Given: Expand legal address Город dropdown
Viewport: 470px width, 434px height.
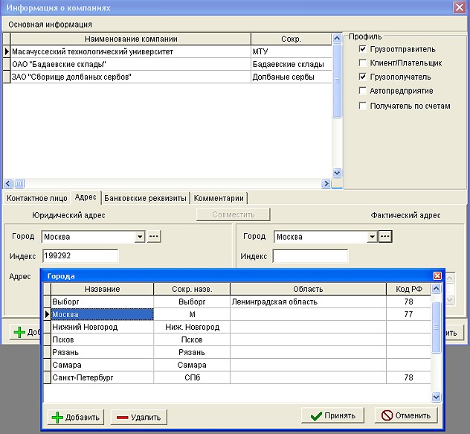Looking at the screenshot, I should point(140,237).
